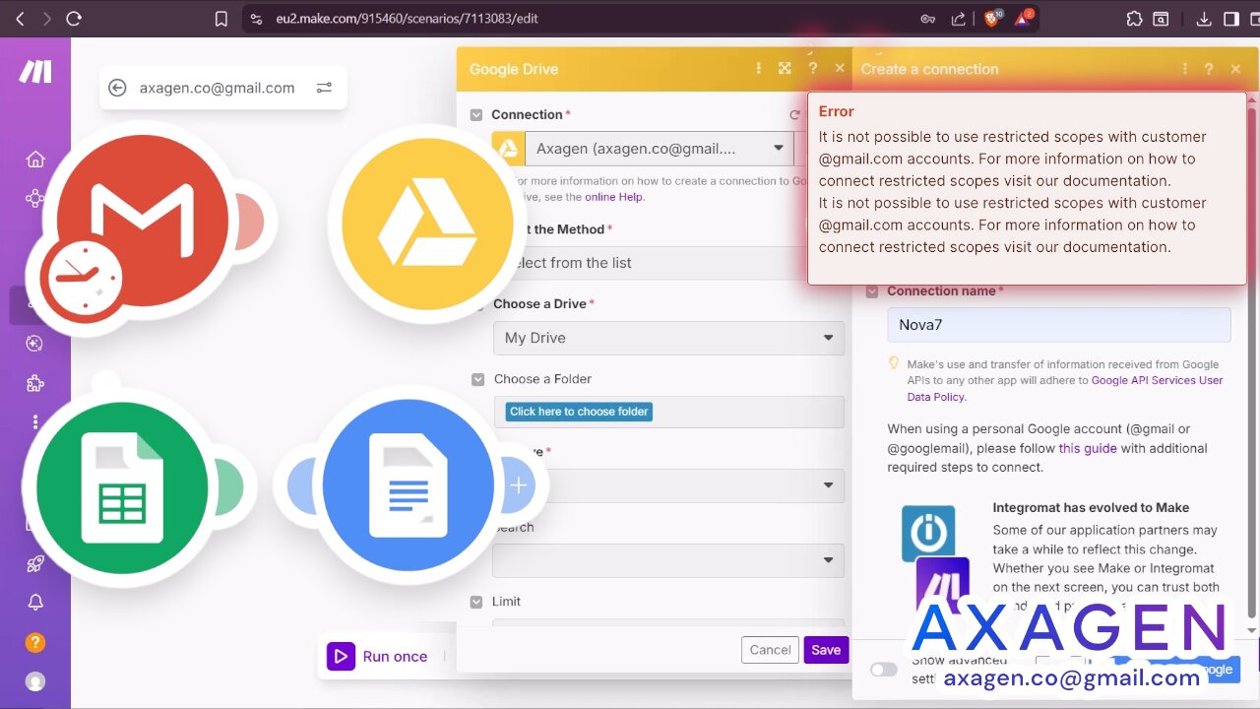1260x709 pixels.
Task: Expand the Google Drive panel to fullscreen
Action: click(785, 68)
